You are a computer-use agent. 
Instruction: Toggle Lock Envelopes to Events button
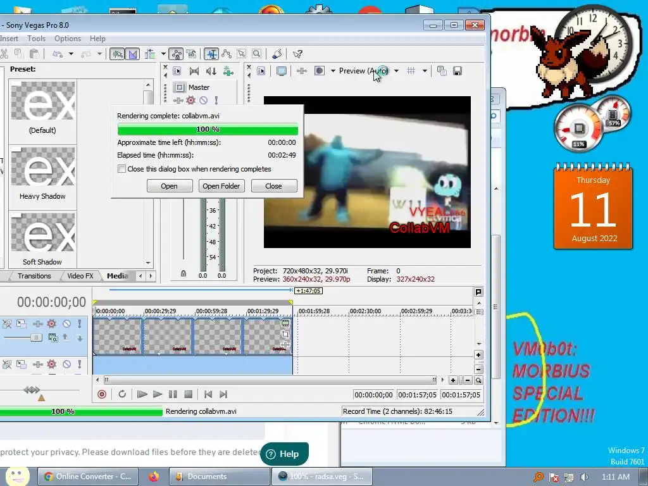point(176,54)
